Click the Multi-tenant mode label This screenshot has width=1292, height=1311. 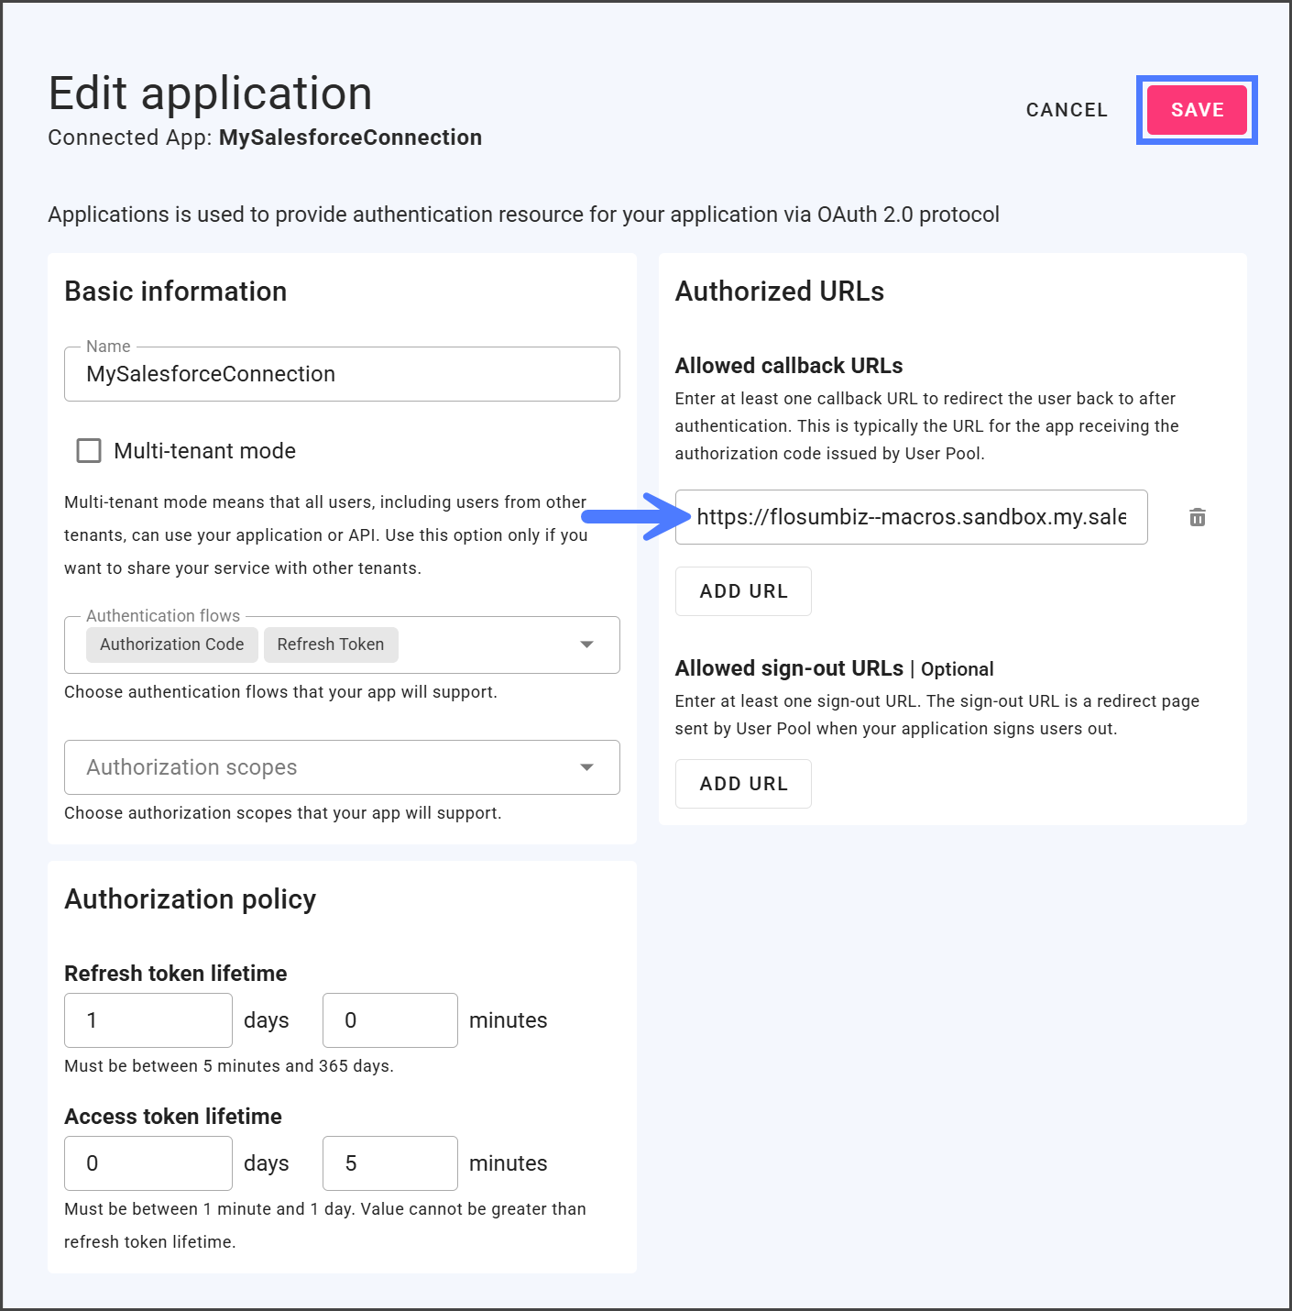(204, 451)
